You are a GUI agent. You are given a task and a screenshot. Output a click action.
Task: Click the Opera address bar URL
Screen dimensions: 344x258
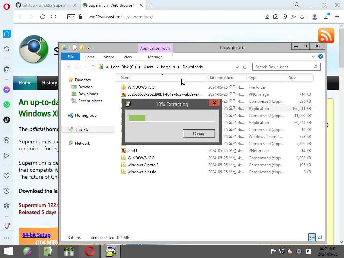(121, 17)
